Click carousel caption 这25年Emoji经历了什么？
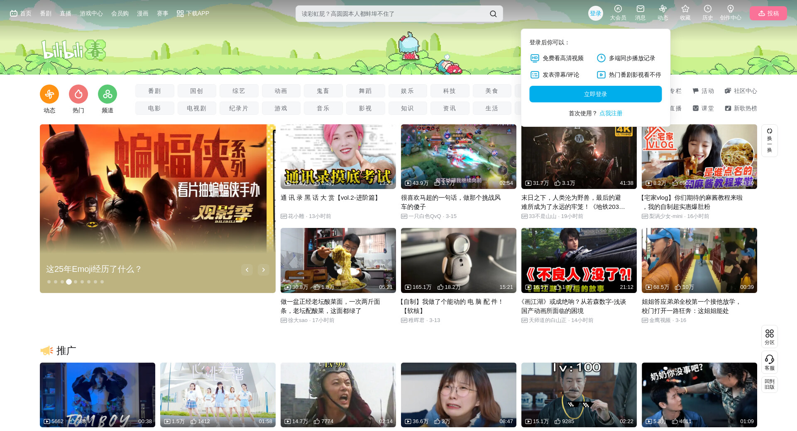This screenshot has height=431, width=797. click(x=94, y=269)
